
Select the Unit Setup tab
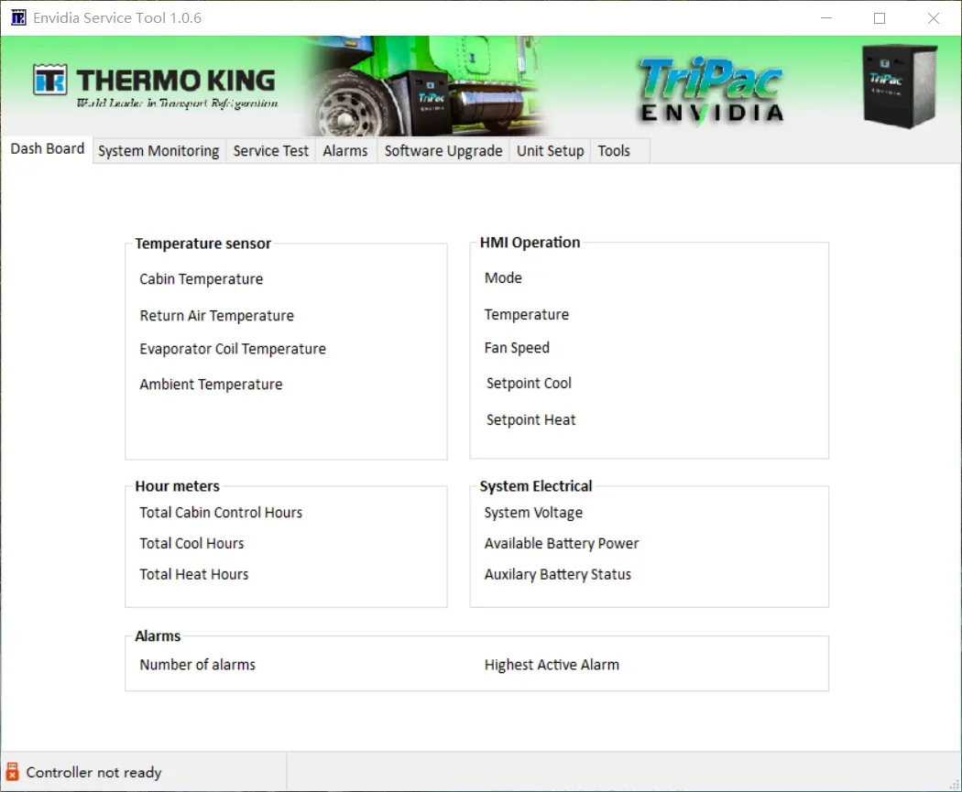point(550,151)
